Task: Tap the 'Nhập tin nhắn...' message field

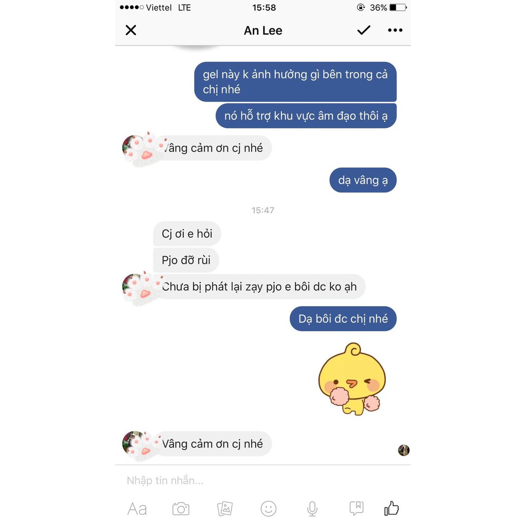Action: (262, 480)
